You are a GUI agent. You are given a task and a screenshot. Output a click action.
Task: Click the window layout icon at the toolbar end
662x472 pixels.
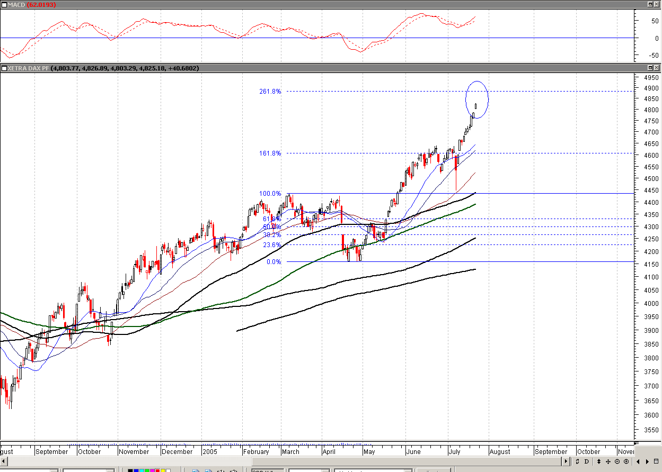point(656,461)
